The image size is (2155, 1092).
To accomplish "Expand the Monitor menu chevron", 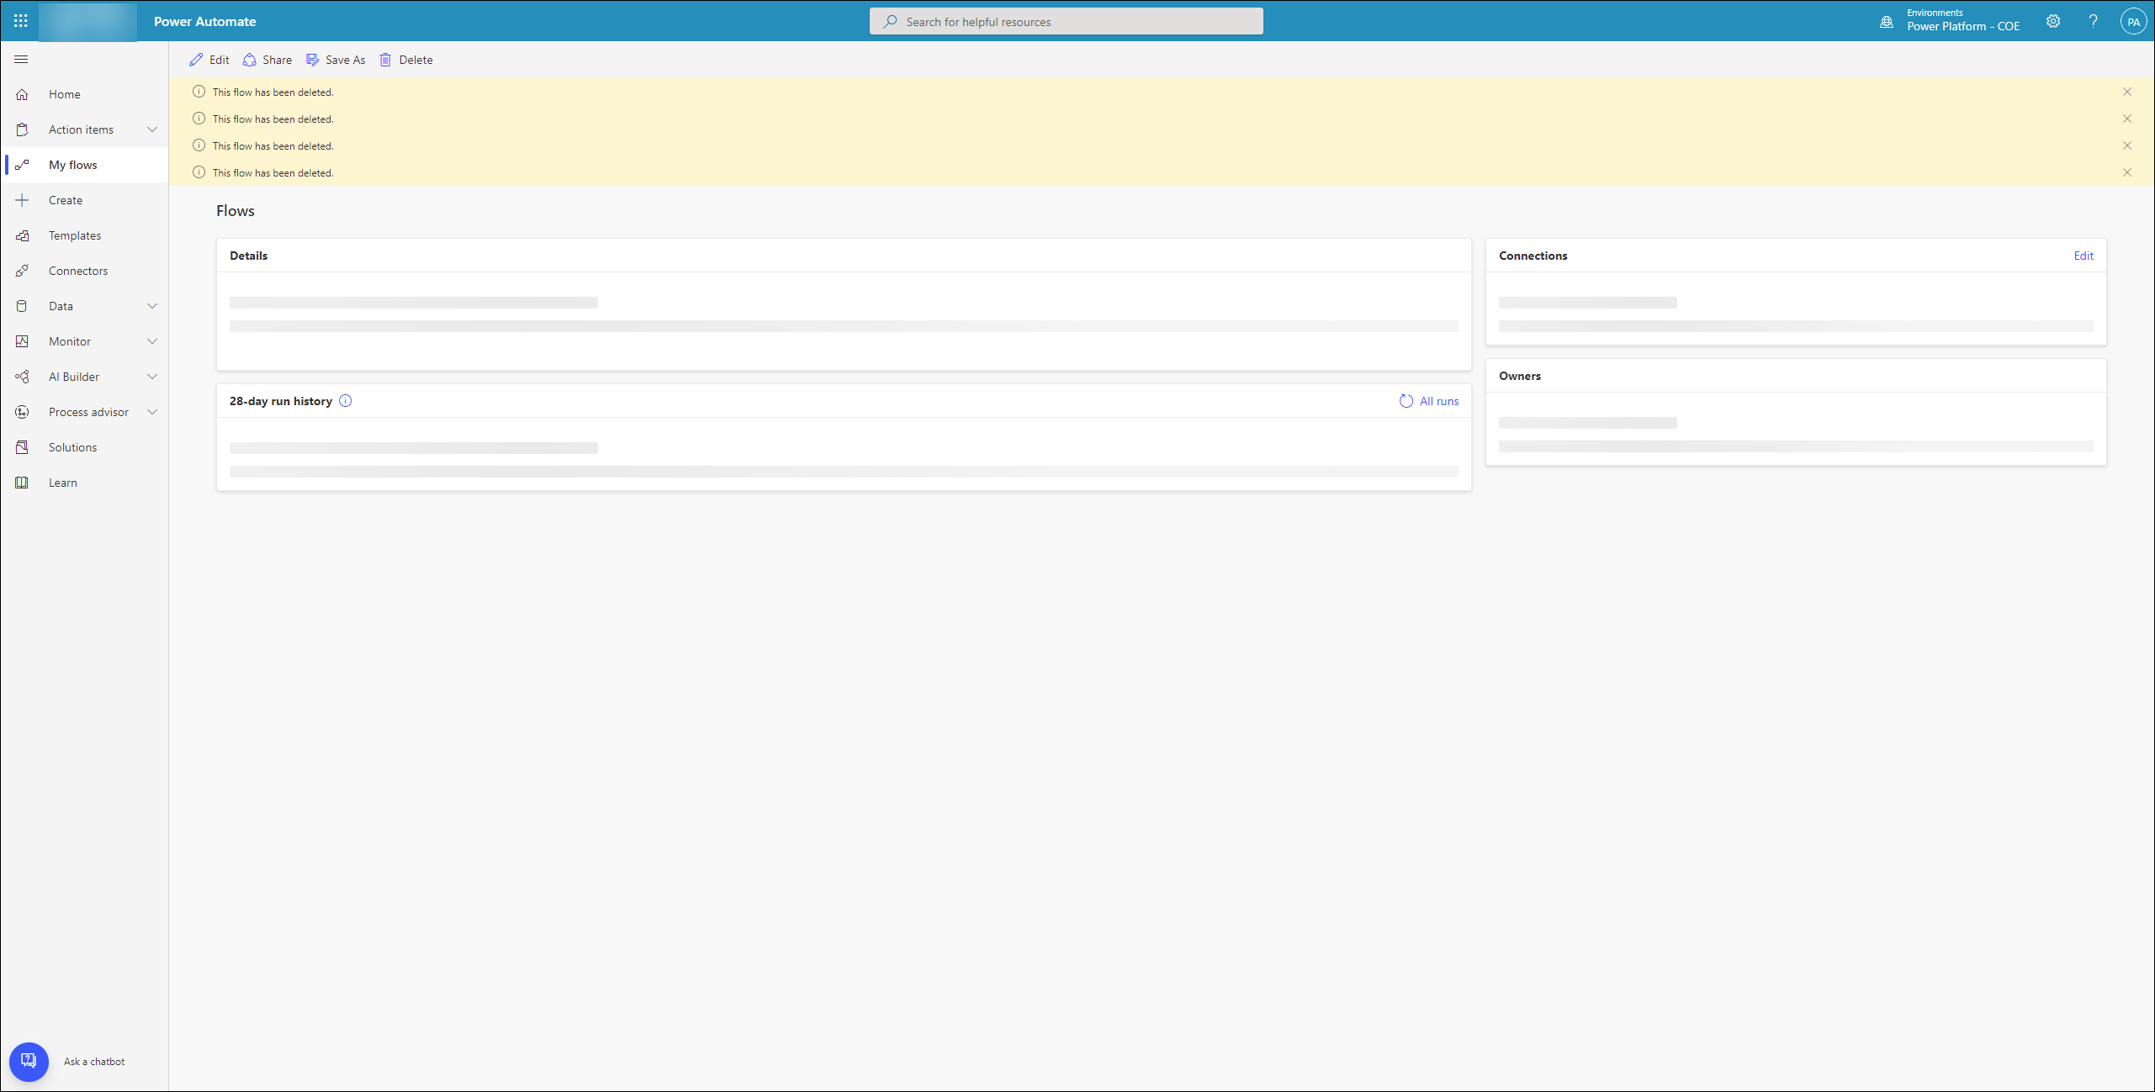I will click(152, 341).
